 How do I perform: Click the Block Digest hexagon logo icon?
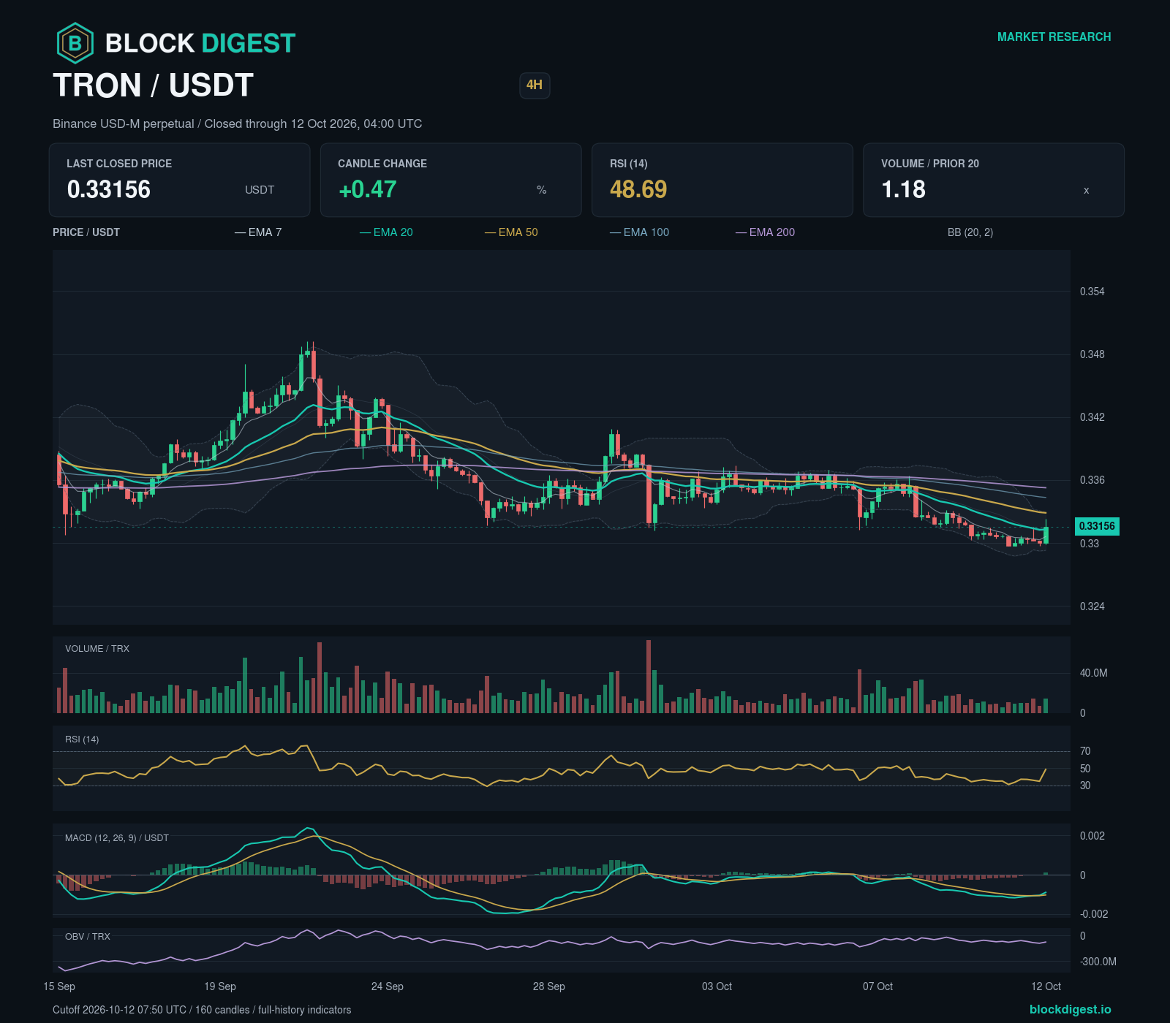point(75,43)
